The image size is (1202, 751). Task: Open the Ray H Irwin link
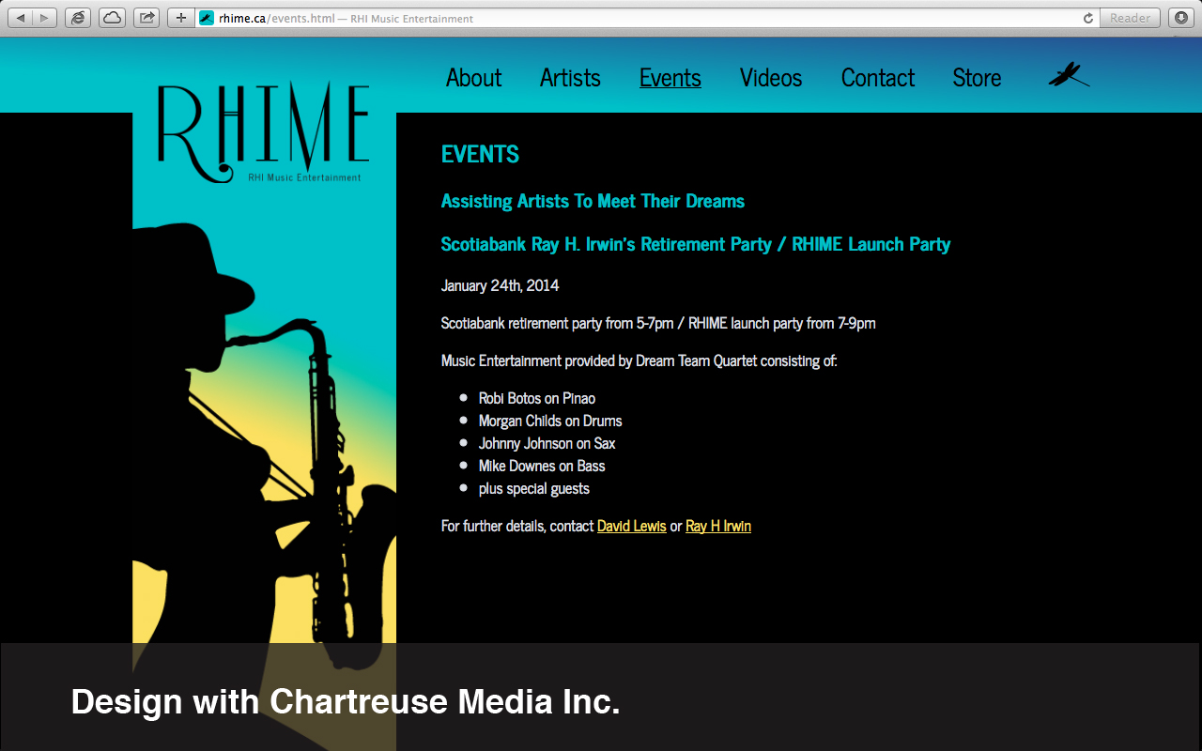[717, 526]
